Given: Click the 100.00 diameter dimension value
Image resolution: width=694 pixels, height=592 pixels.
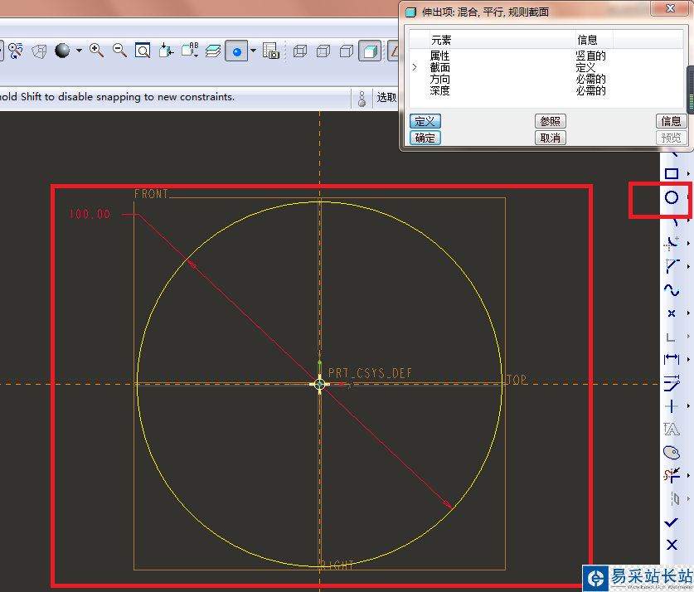Looking at the screenshot, I should (x=90, y=215).
